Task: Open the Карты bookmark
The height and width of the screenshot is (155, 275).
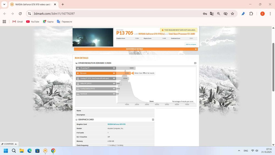Action: pos(48,21)
